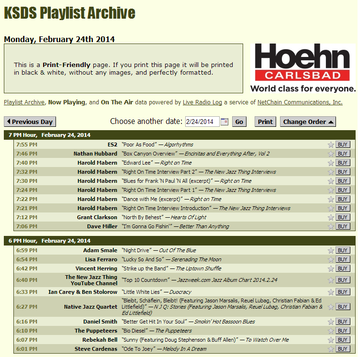Visit NetChain Communications, Inc. link
The image size is (358, 357).
point(300,102)
